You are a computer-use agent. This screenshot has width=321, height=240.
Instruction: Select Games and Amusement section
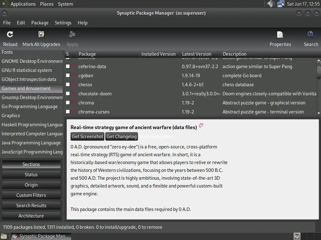pyautogui.click(x=31, y=88)
